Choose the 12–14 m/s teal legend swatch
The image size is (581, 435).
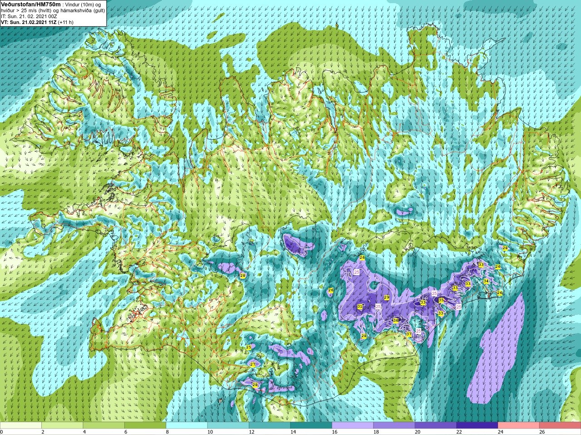[270, 425]
